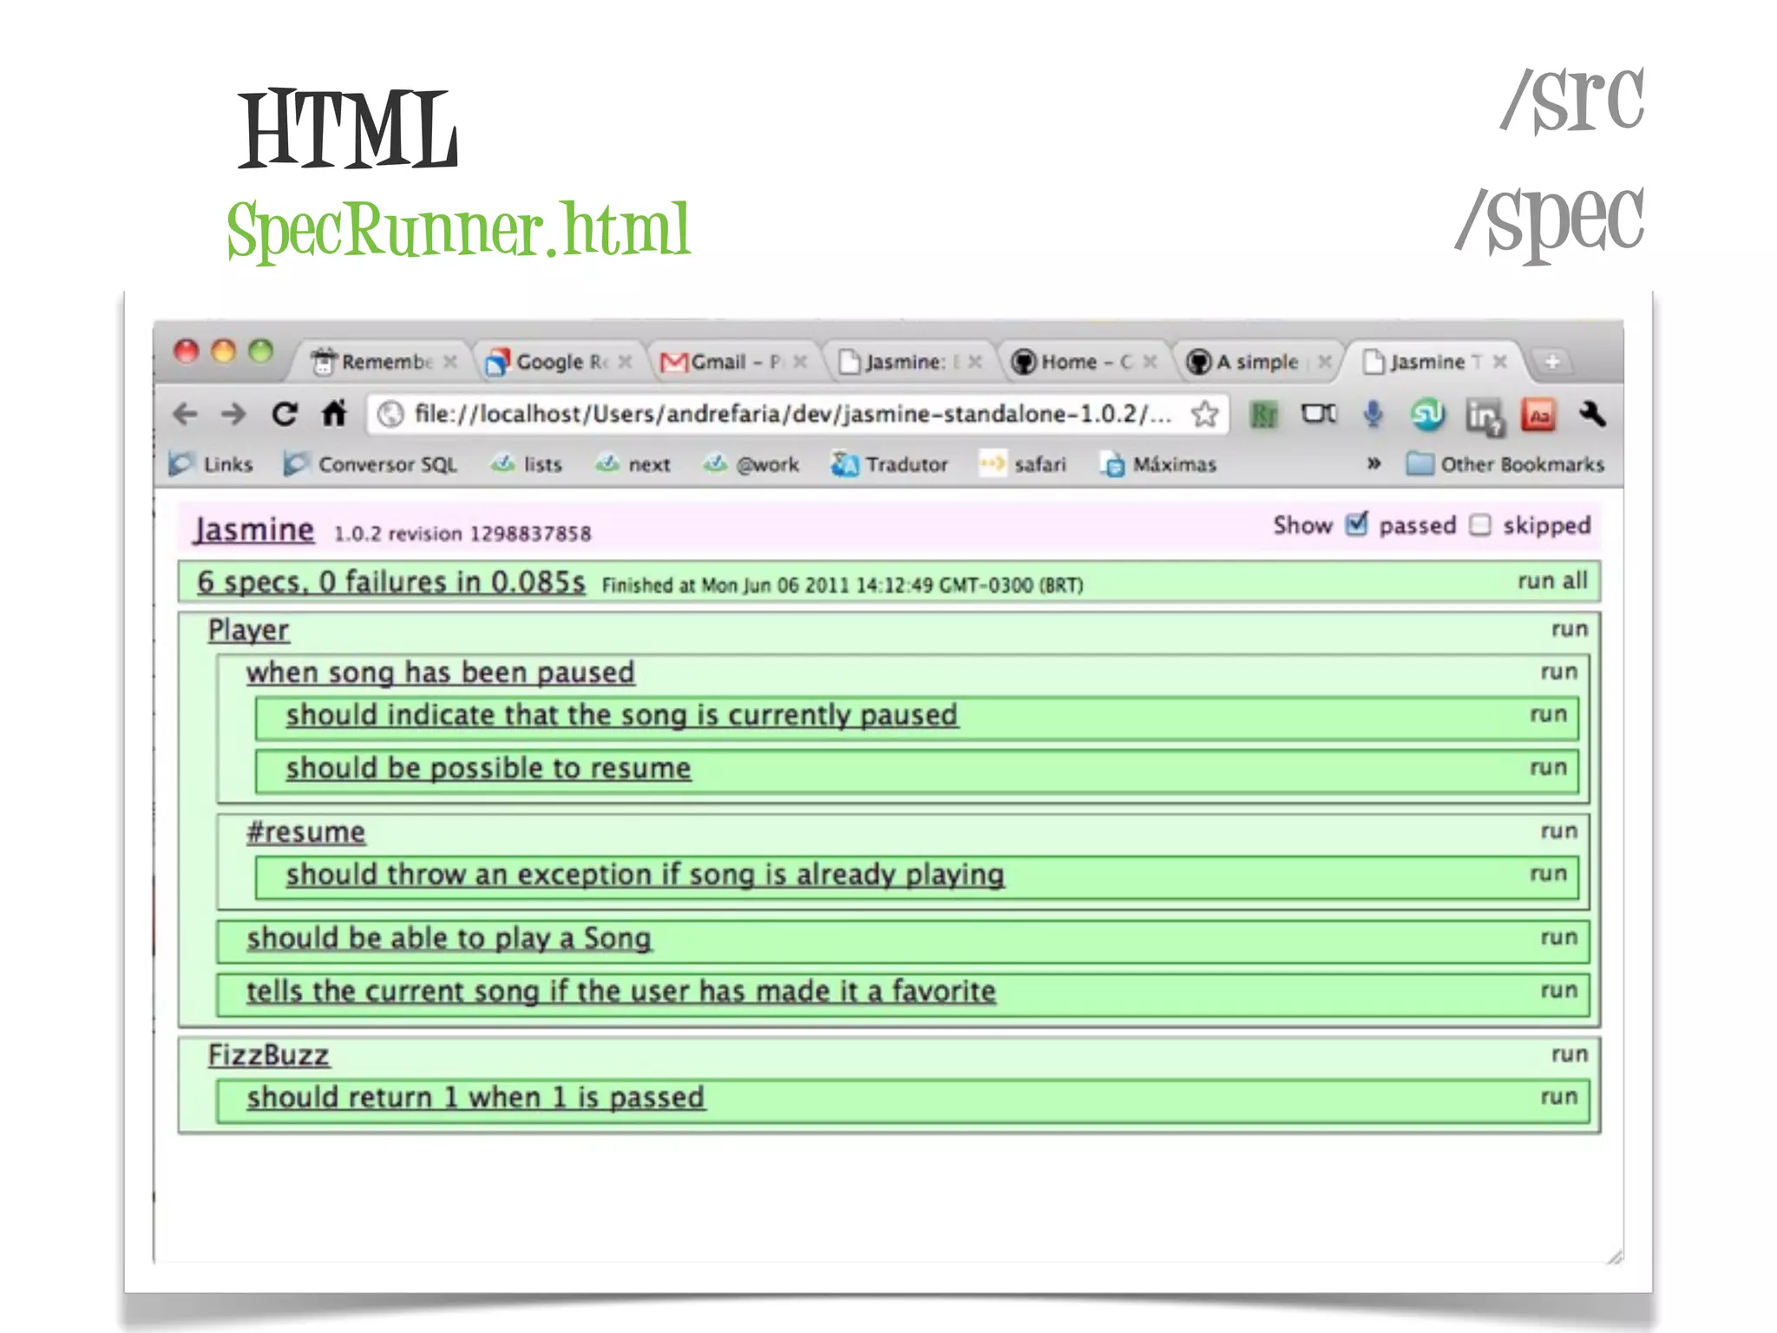Open the home page via house icon
Screen dimensions: 1777x1333
tap(334, 413)
